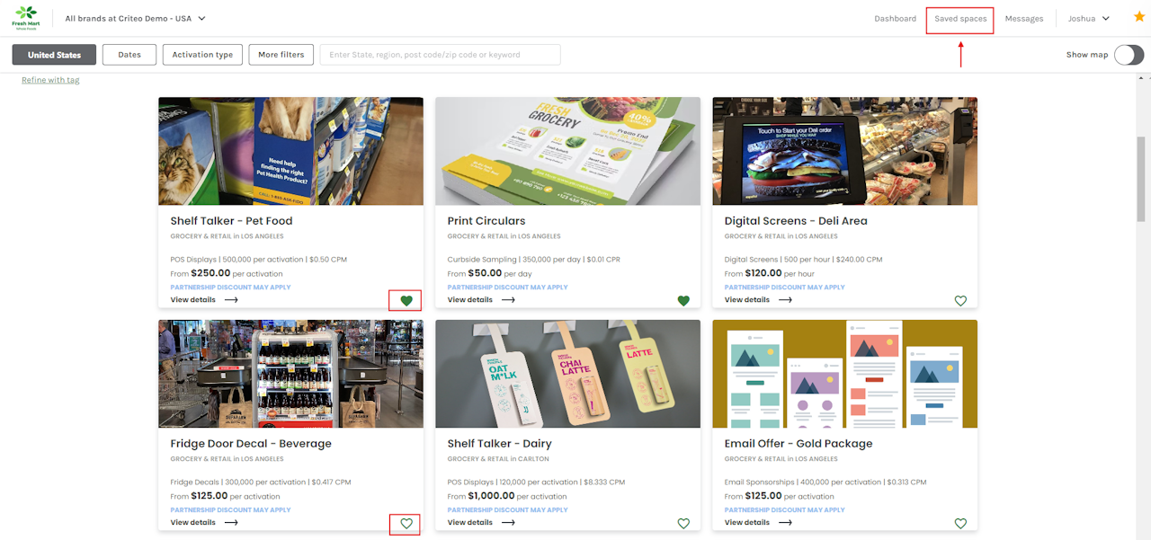Open the Messages page
Screen dimensions: 1151x540
point(1024,18)
